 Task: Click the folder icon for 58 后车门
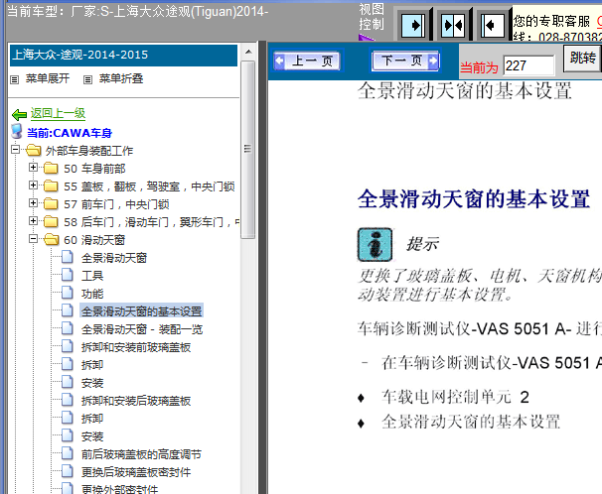51,221
